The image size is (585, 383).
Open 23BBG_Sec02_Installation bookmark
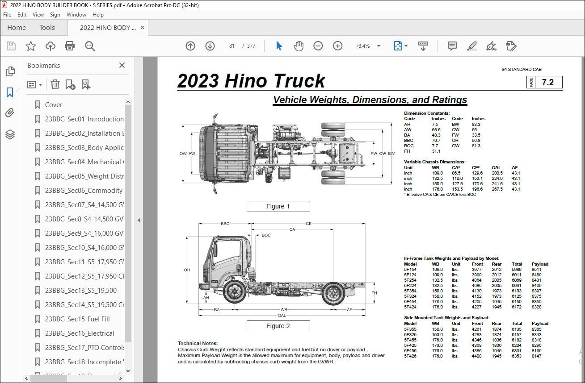[84, 133]
